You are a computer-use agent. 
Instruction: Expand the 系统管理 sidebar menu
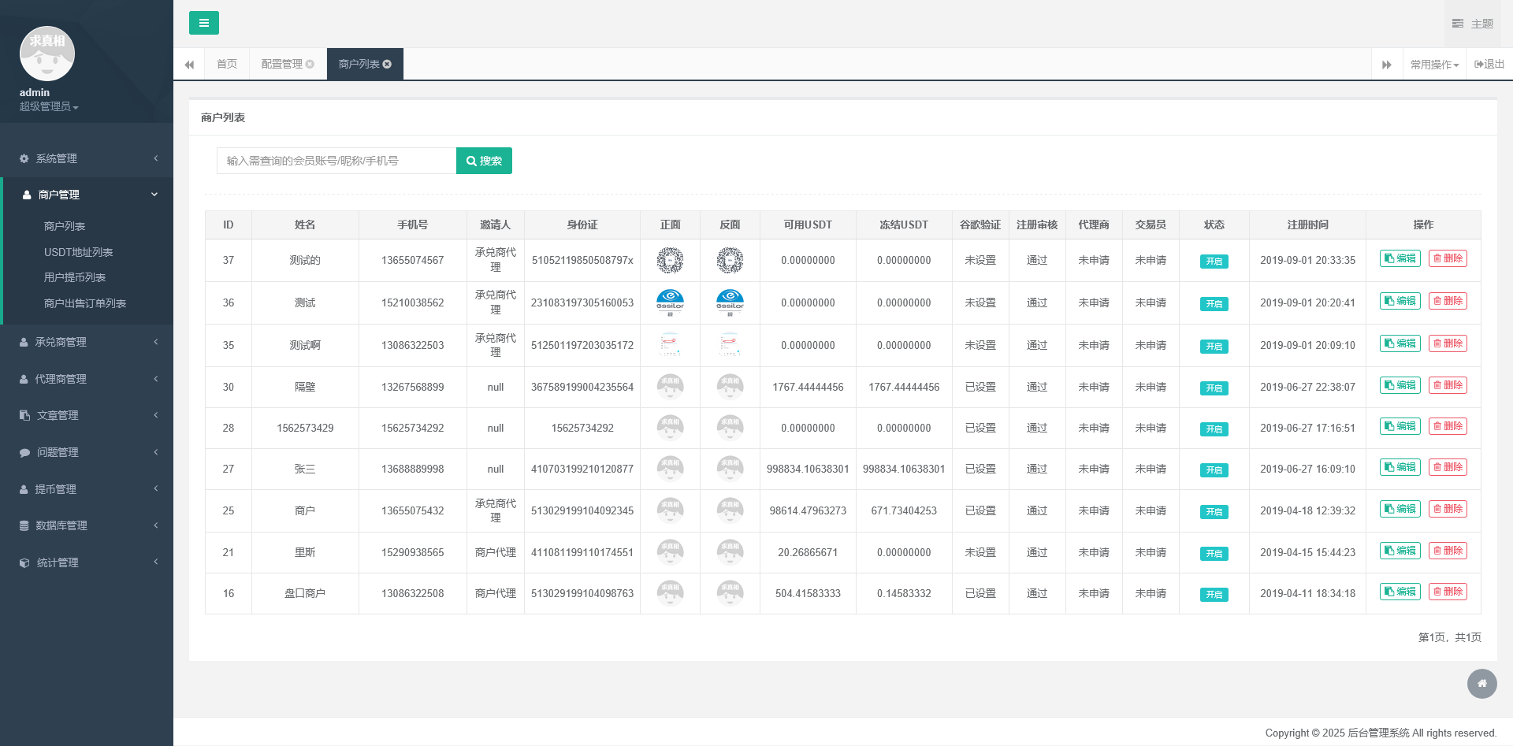coord(87,158)
